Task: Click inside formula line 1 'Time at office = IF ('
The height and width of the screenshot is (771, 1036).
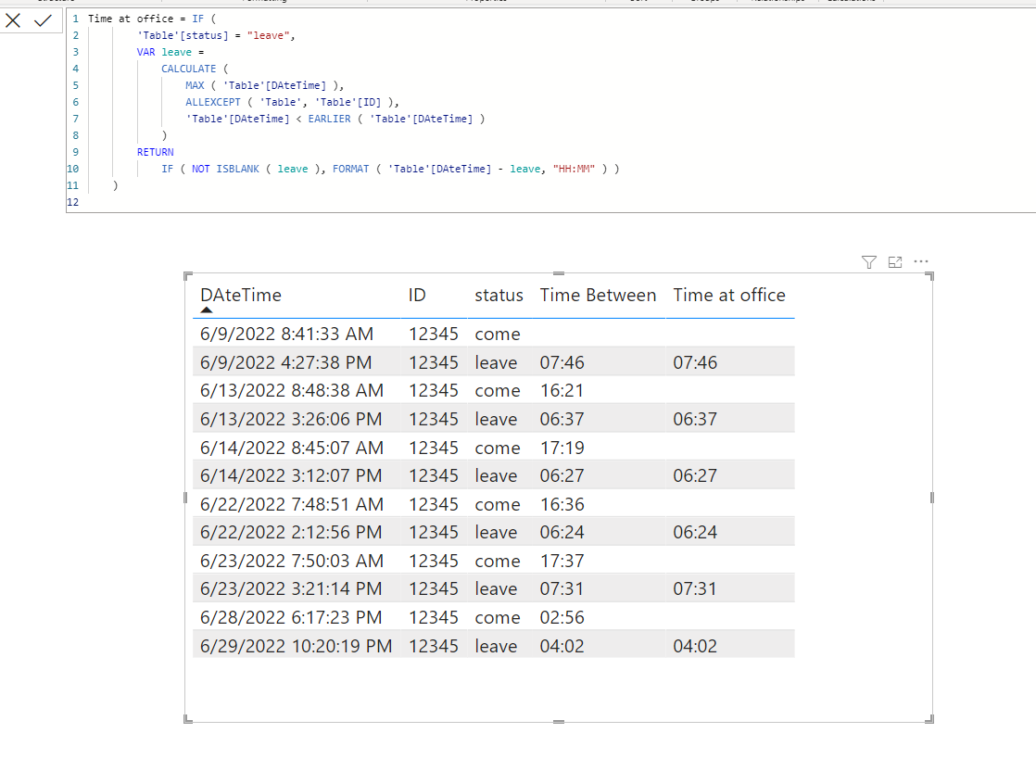Action: pos(152,19)
